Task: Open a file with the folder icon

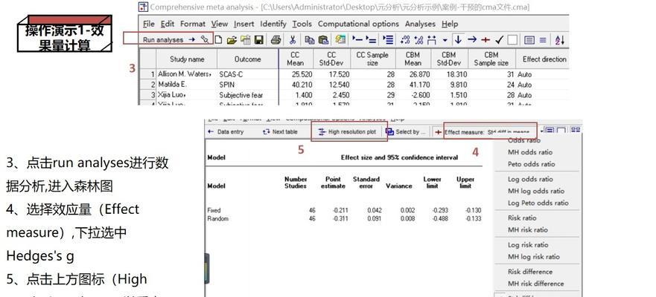Action: click(232, 40)
